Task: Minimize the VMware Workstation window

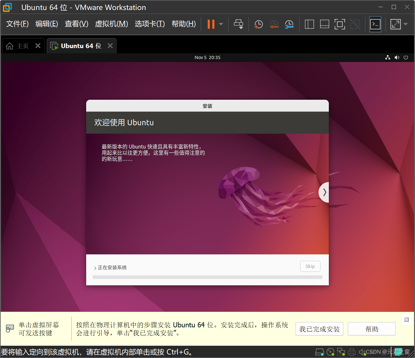Action: [380, 7]
